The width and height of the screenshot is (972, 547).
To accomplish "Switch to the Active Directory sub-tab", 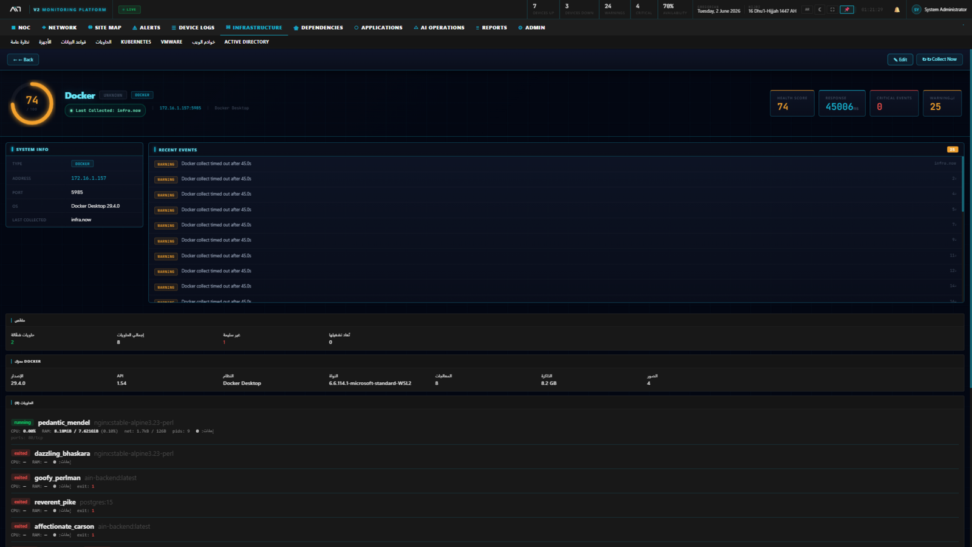I will [x=247, y=42].
